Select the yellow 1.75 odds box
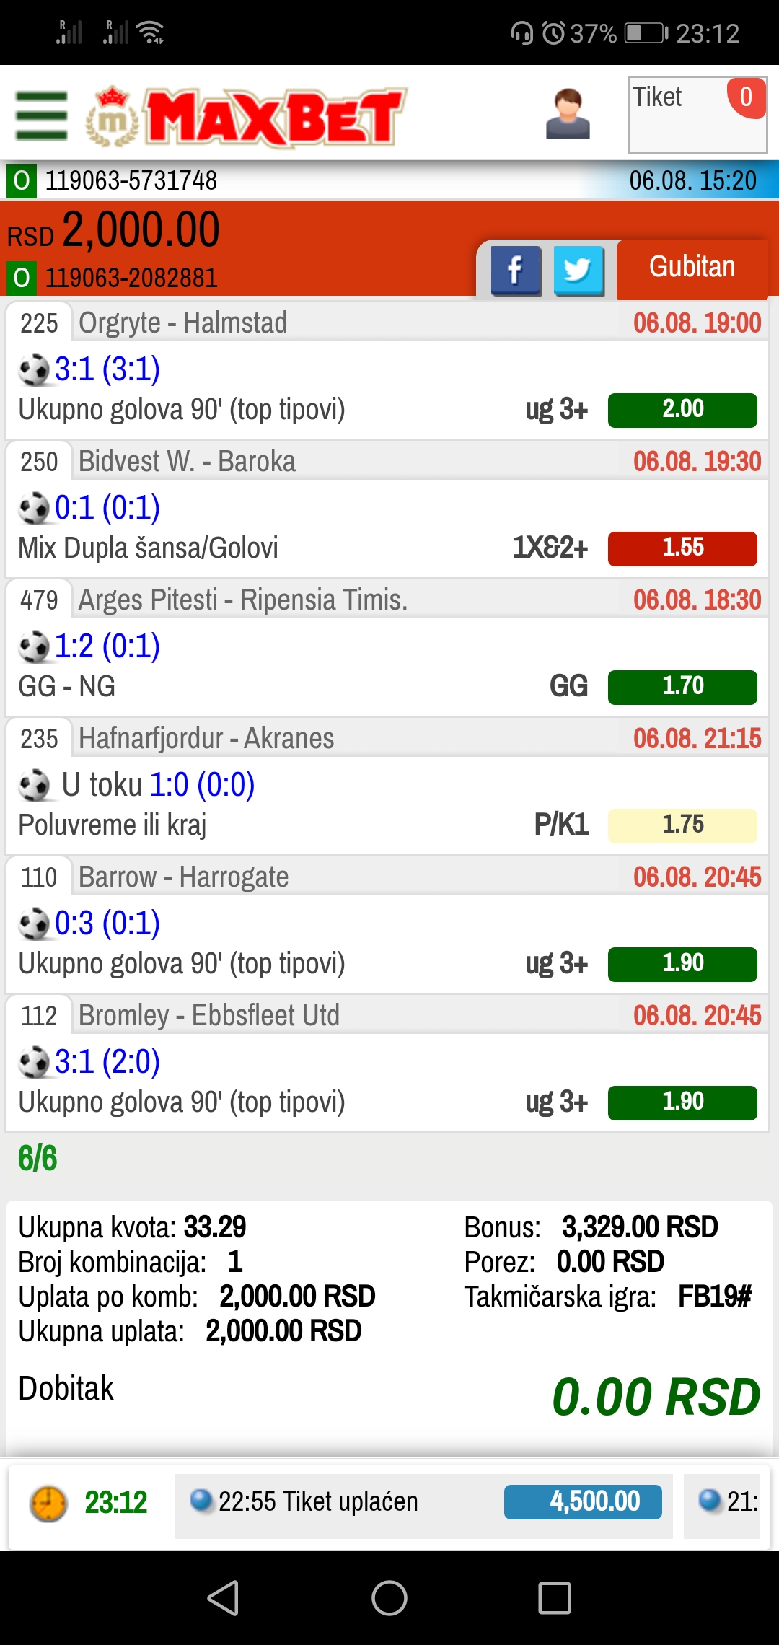 (x=682, y=825)
